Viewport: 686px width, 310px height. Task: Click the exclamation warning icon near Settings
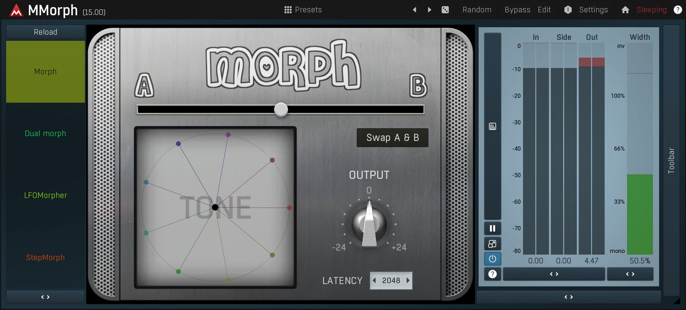click(568, 9)
